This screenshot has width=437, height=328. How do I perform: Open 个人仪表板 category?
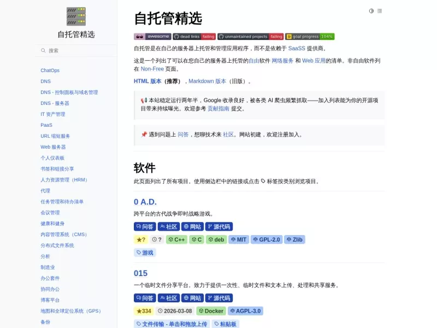point(52,158)
